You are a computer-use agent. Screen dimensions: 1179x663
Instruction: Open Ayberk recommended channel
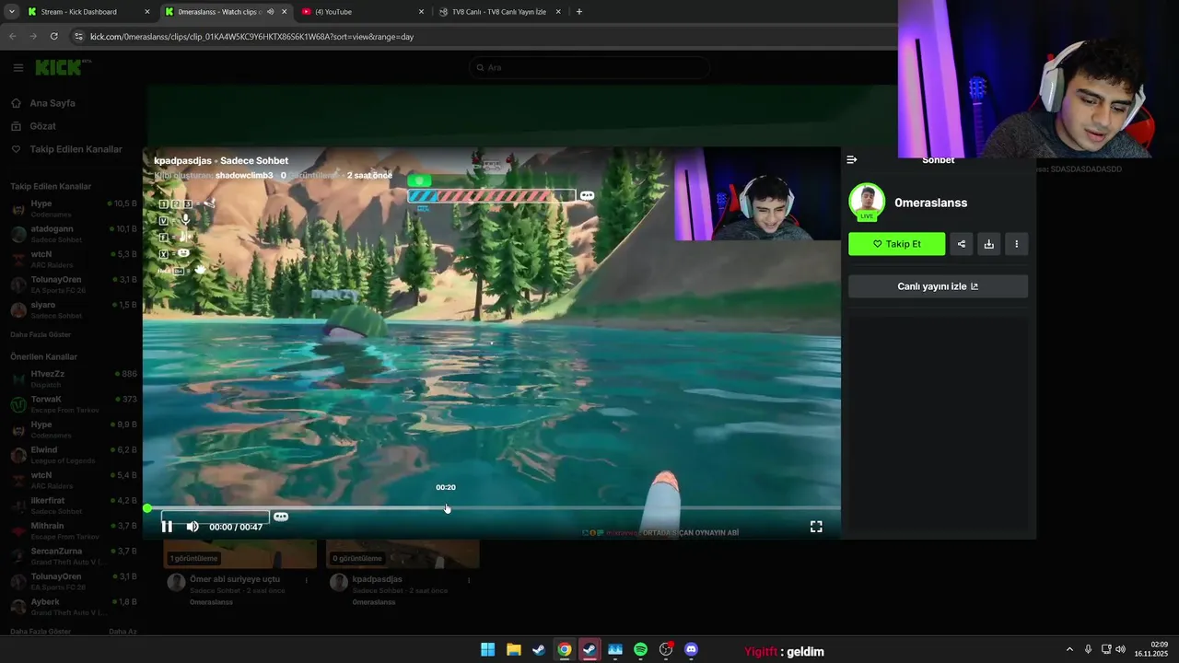point(74,607)
